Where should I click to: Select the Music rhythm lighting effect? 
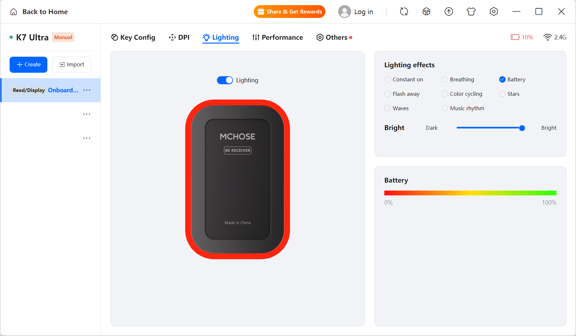463,108
